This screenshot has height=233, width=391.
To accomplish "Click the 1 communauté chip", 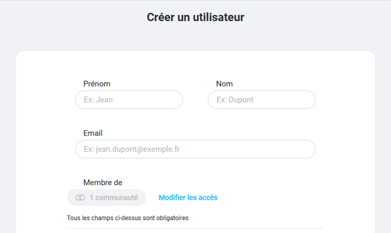I will 106,197.
